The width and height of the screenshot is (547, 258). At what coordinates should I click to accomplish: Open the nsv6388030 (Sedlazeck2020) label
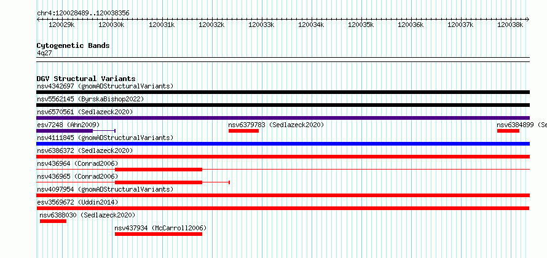(87, 215)
